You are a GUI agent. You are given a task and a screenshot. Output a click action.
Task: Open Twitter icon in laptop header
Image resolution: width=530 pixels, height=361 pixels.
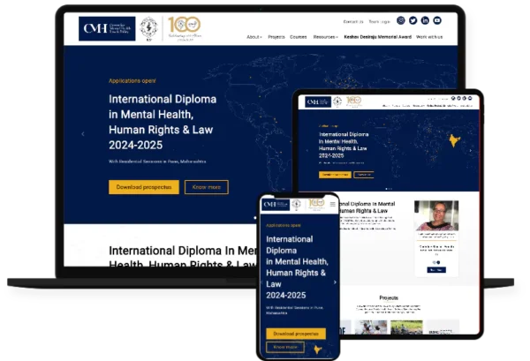[x=413, y=20]
